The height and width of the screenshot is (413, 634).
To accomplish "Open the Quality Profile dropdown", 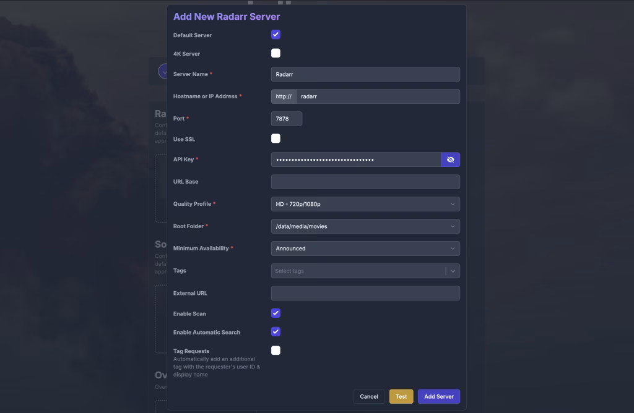I will click(x=365, y=204).
